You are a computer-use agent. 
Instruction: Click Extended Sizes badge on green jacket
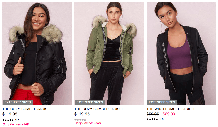pos(90,102)
